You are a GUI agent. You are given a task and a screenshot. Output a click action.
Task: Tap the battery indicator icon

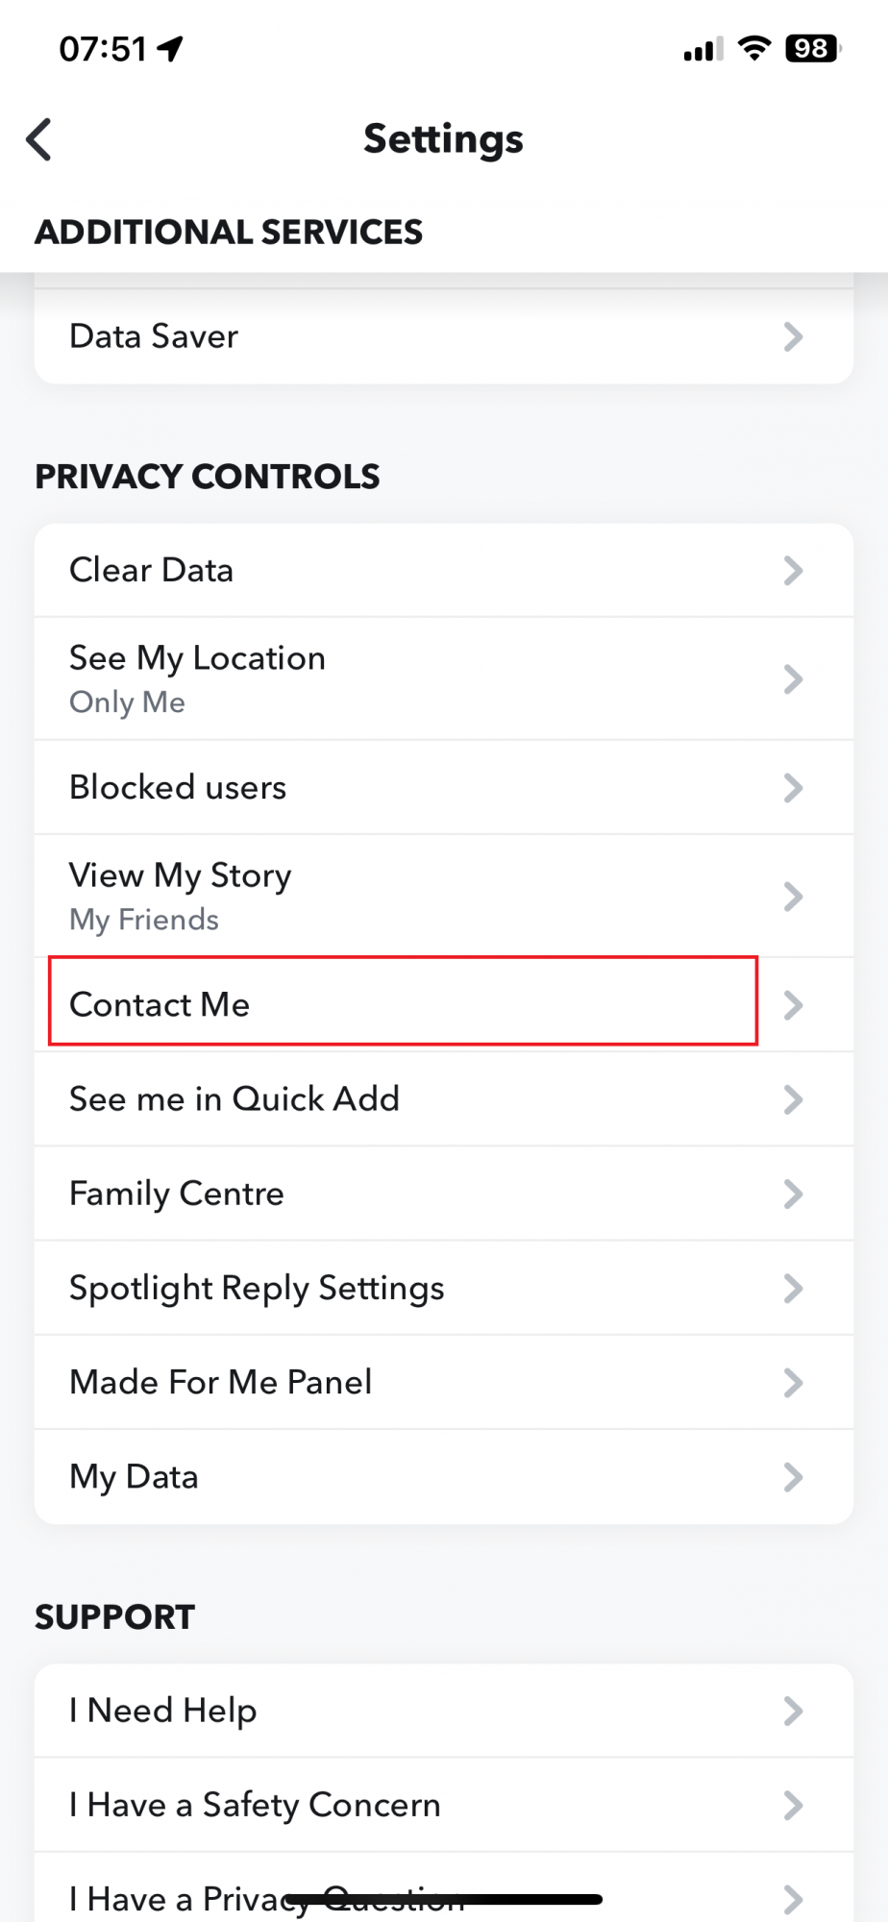click(x=812, y=48)
